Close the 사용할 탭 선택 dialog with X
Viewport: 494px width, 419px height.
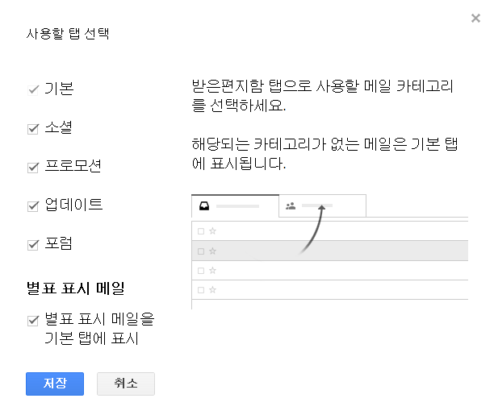pyautogui.click(x=475, y=18)
